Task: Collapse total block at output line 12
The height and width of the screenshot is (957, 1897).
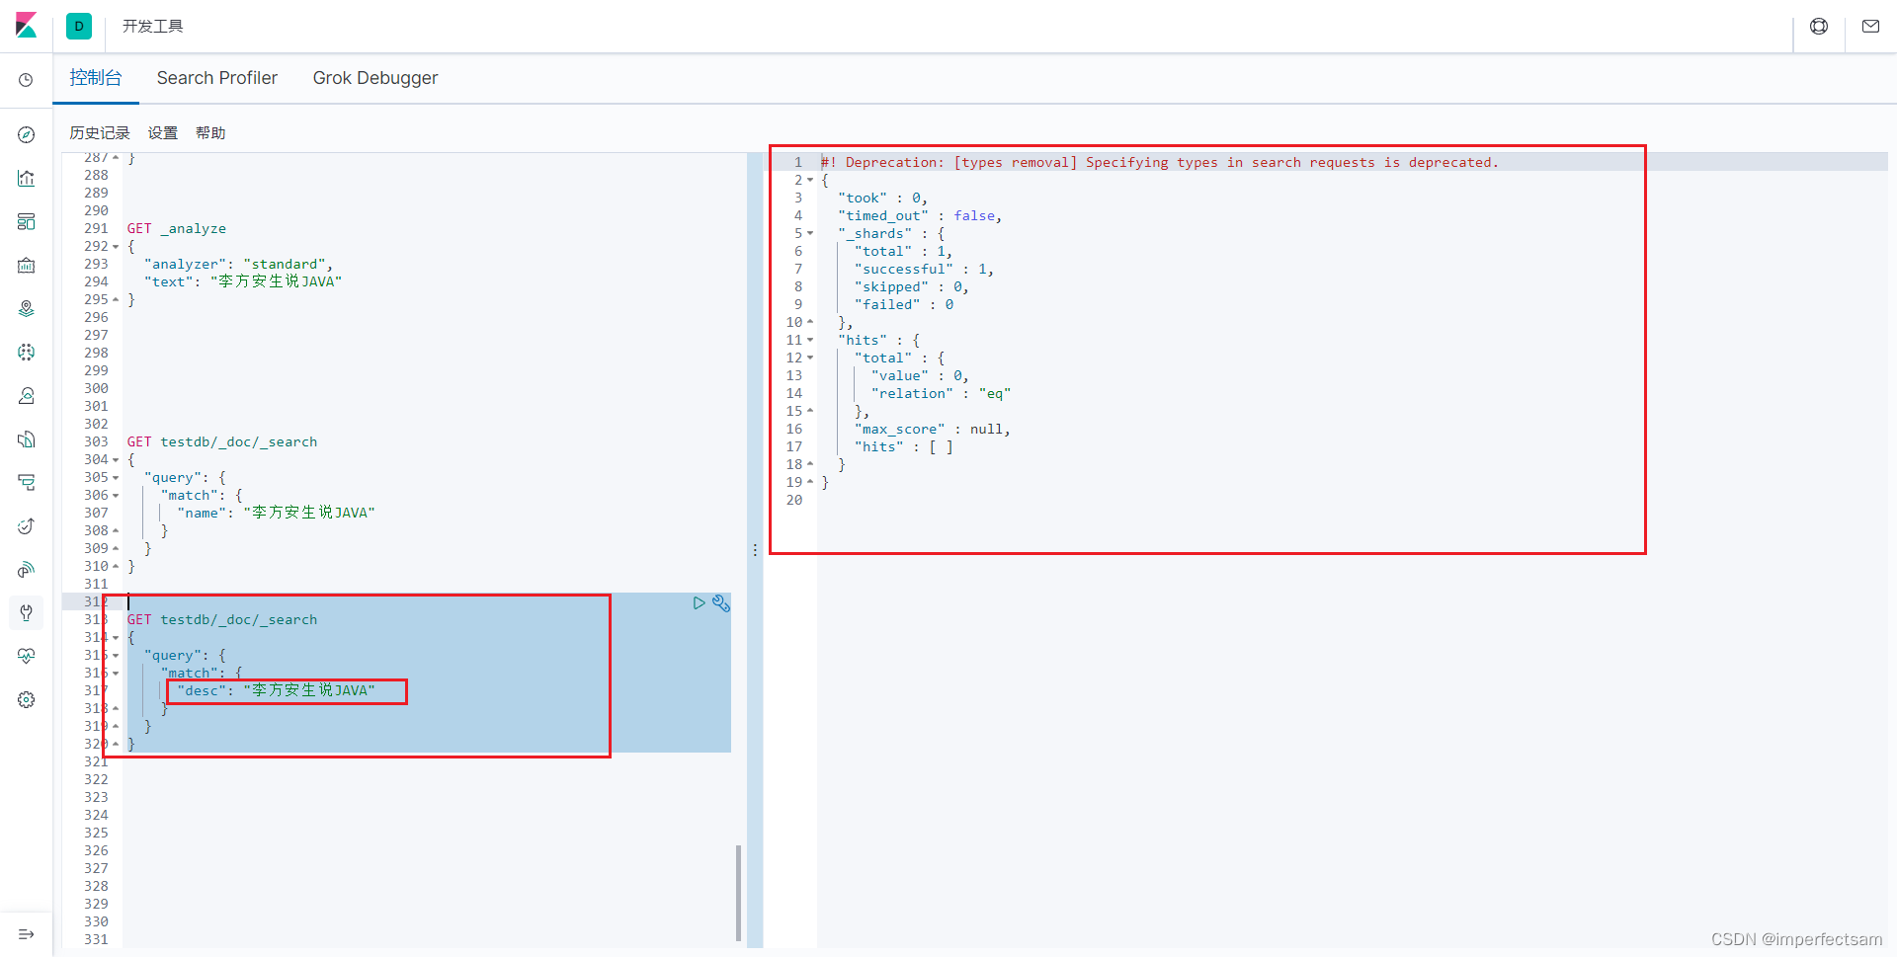Action: pos(810,359)
